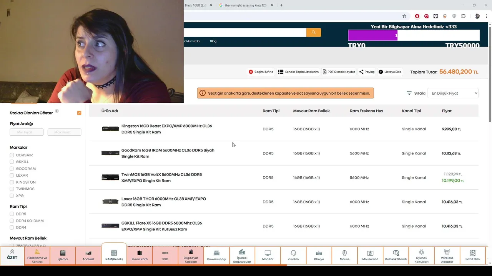This screenshot has width=492, height=276.
Task: Open Powersupply category
Action: (x=216, y=255)
